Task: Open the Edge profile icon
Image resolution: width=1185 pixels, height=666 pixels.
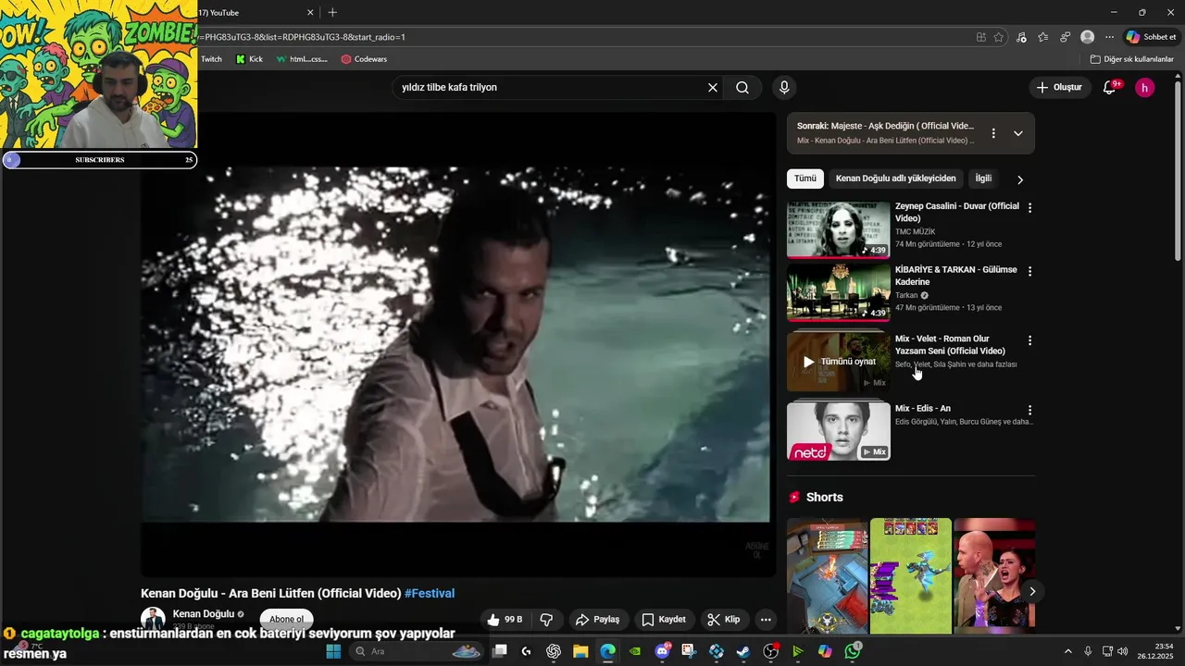Action: point(1088,37)
